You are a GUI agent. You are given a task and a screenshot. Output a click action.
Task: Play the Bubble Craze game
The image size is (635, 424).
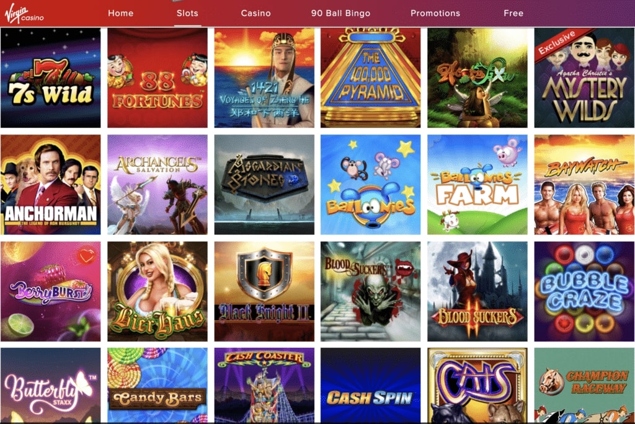pos(584,291)
